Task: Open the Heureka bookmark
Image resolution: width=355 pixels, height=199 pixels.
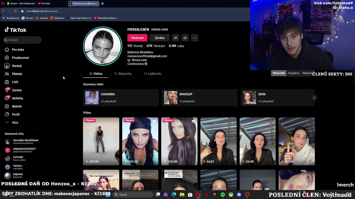Action: [42, 18]
